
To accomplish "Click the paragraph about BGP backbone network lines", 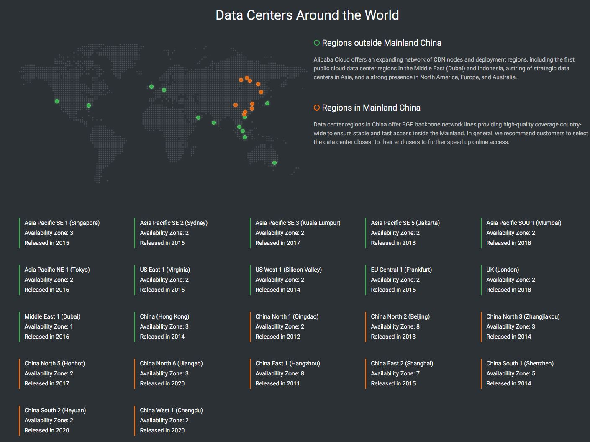I will [x=451, y=133].
